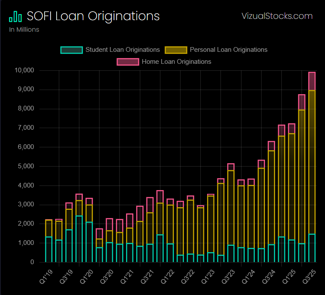Click the "In Millions" subtitle text
Screen dimensions: 325x295
pyautogui.click(x=24, y=30)
